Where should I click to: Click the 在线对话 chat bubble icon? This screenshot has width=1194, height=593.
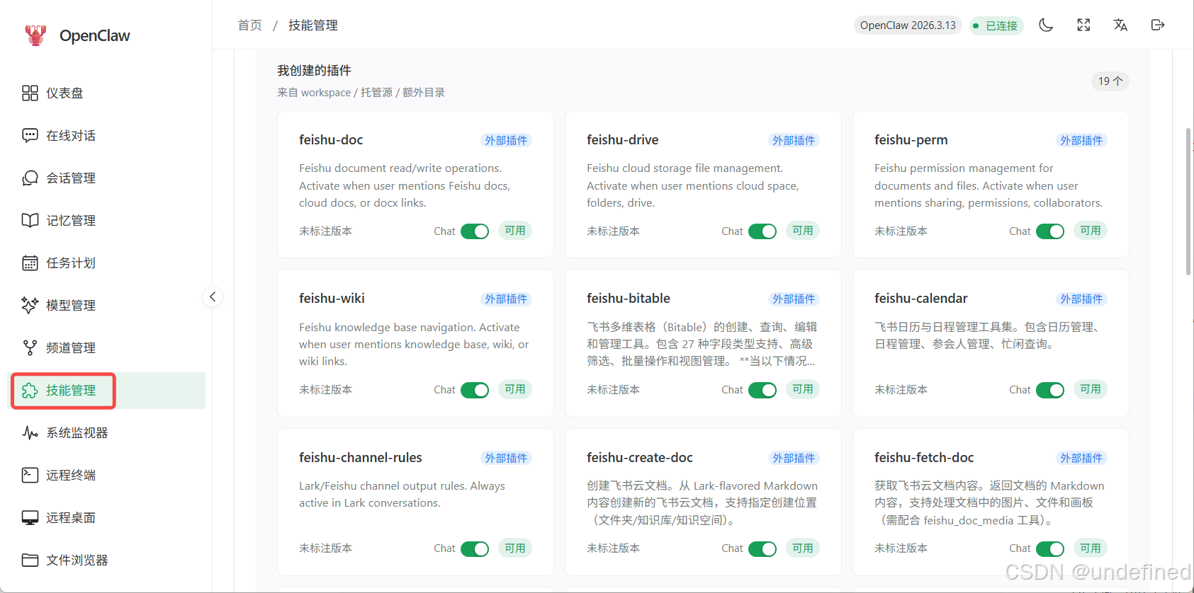click(30, 136)
